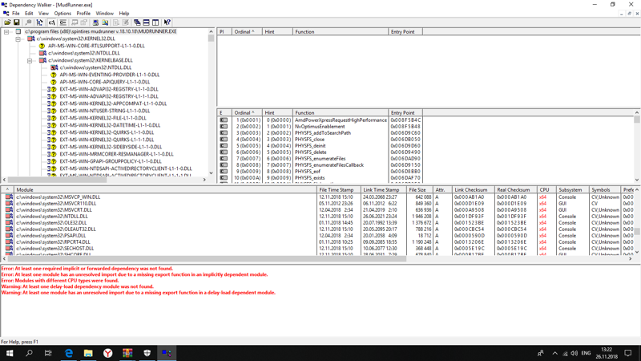The width and height of the screenshot is (641, 361).
Task: Sort exports by the Function column header
Action: click(340, 112)
